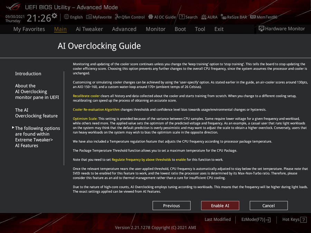
Task: Click the EzMode exit arrow icon
Action: tap(268, 220)
